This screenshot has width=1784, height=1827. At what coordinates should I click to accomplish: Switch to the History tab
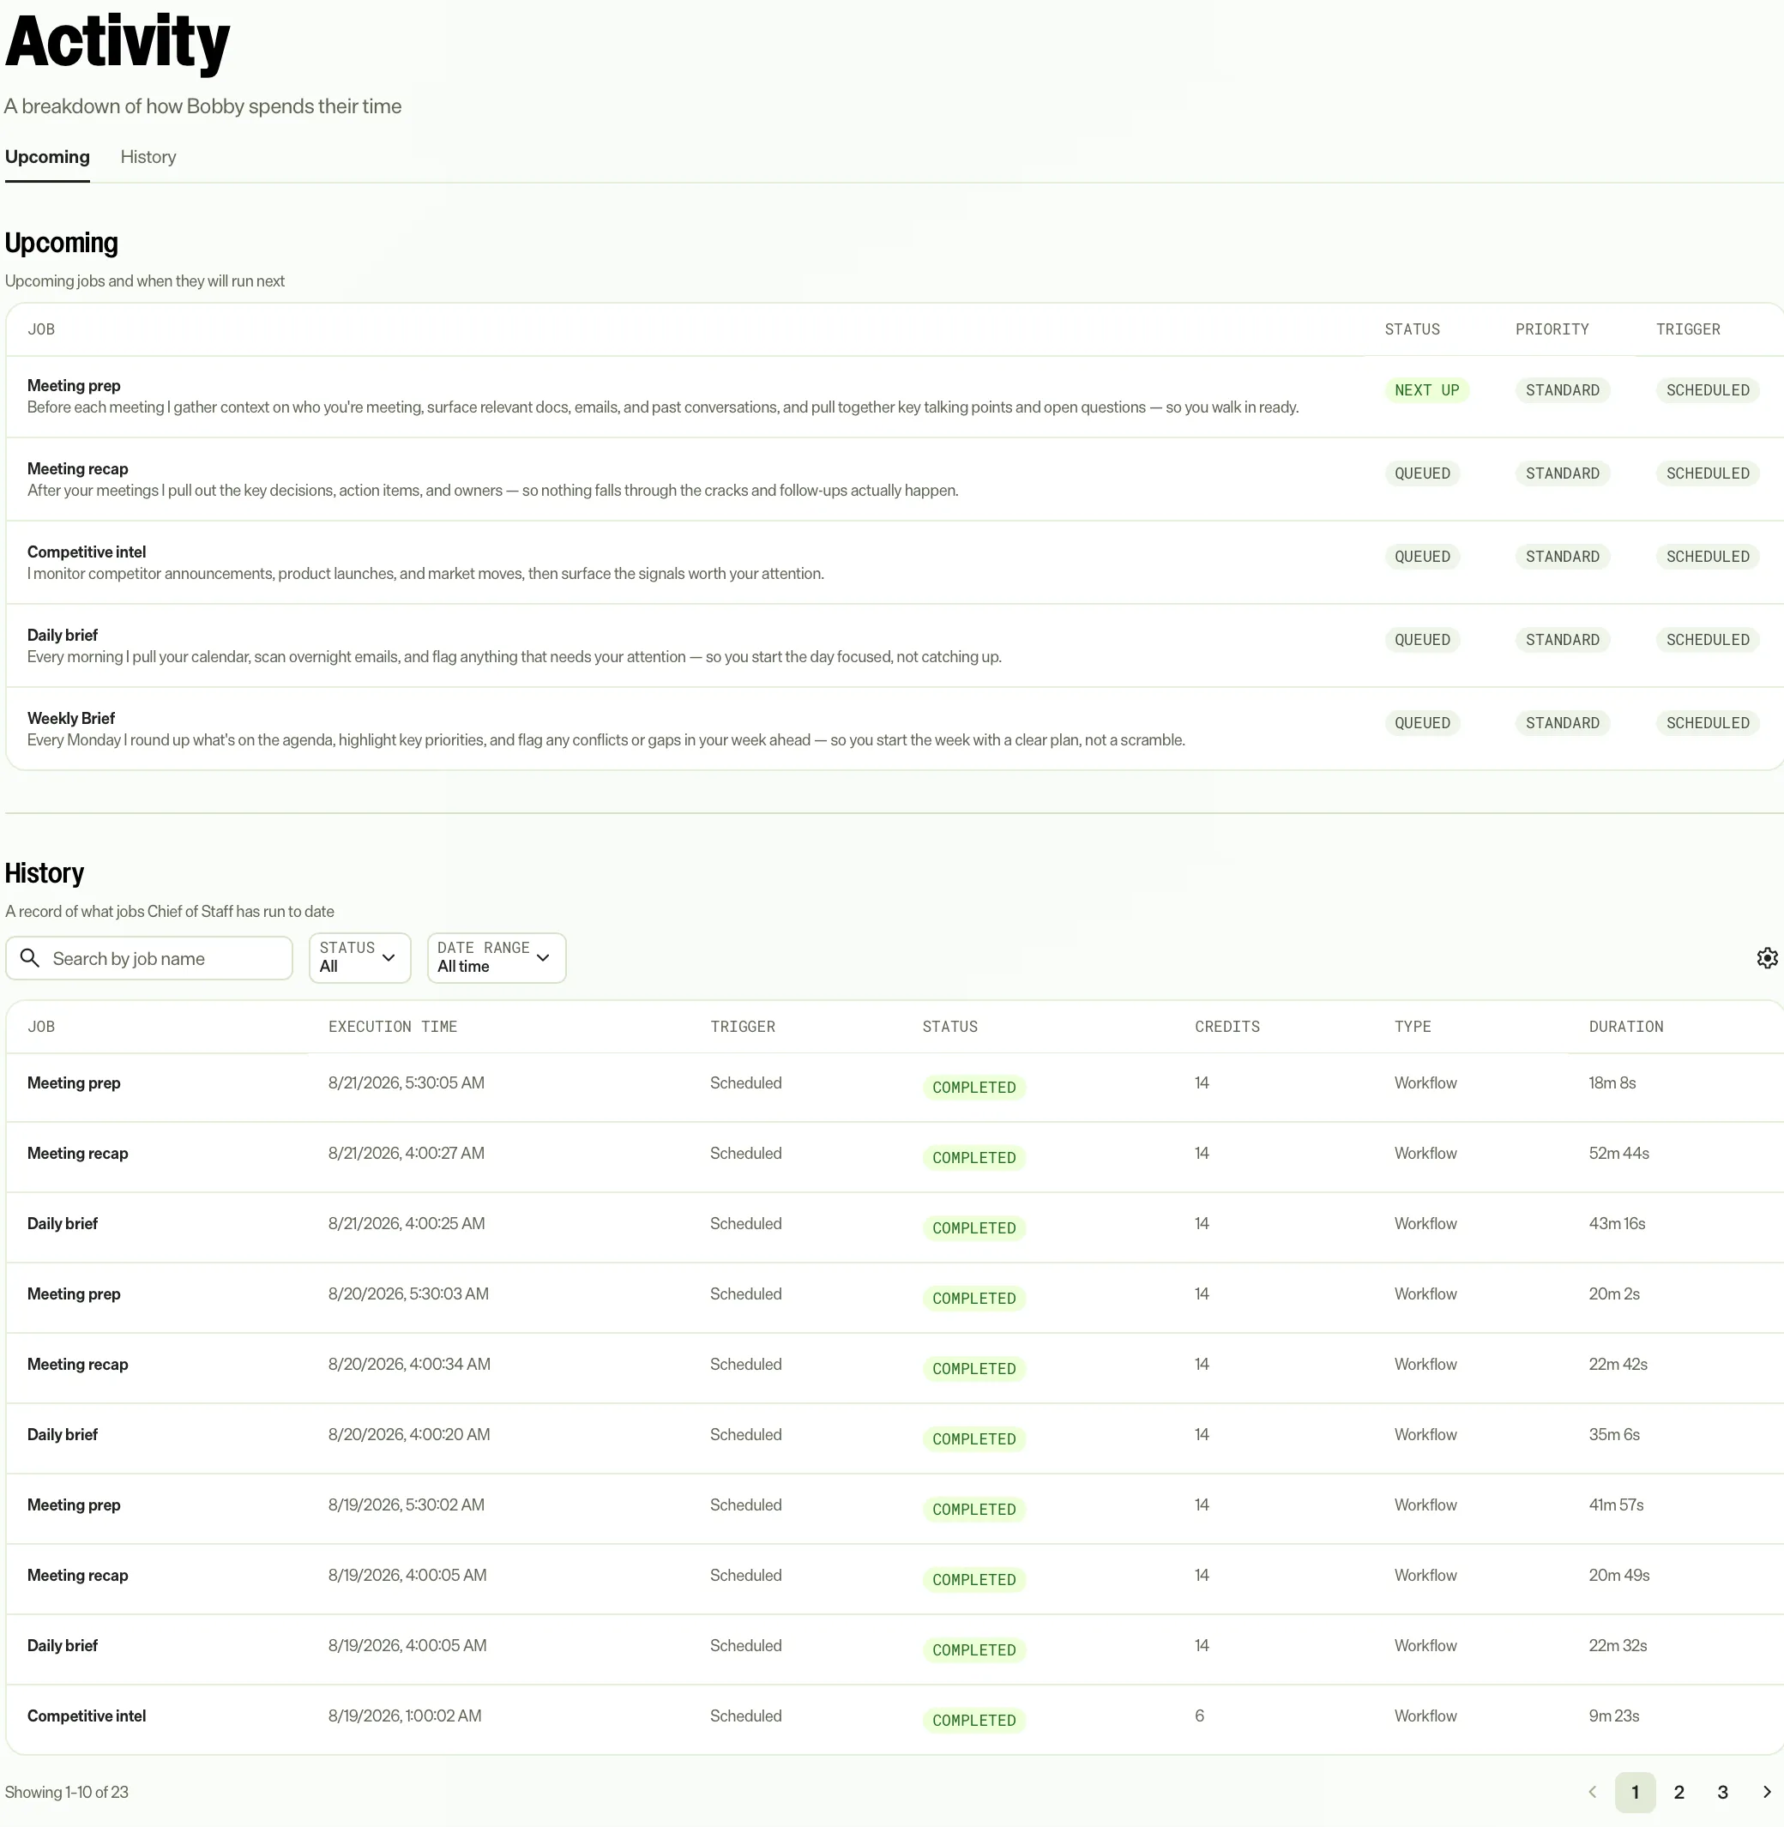click(x=148, y=156)
